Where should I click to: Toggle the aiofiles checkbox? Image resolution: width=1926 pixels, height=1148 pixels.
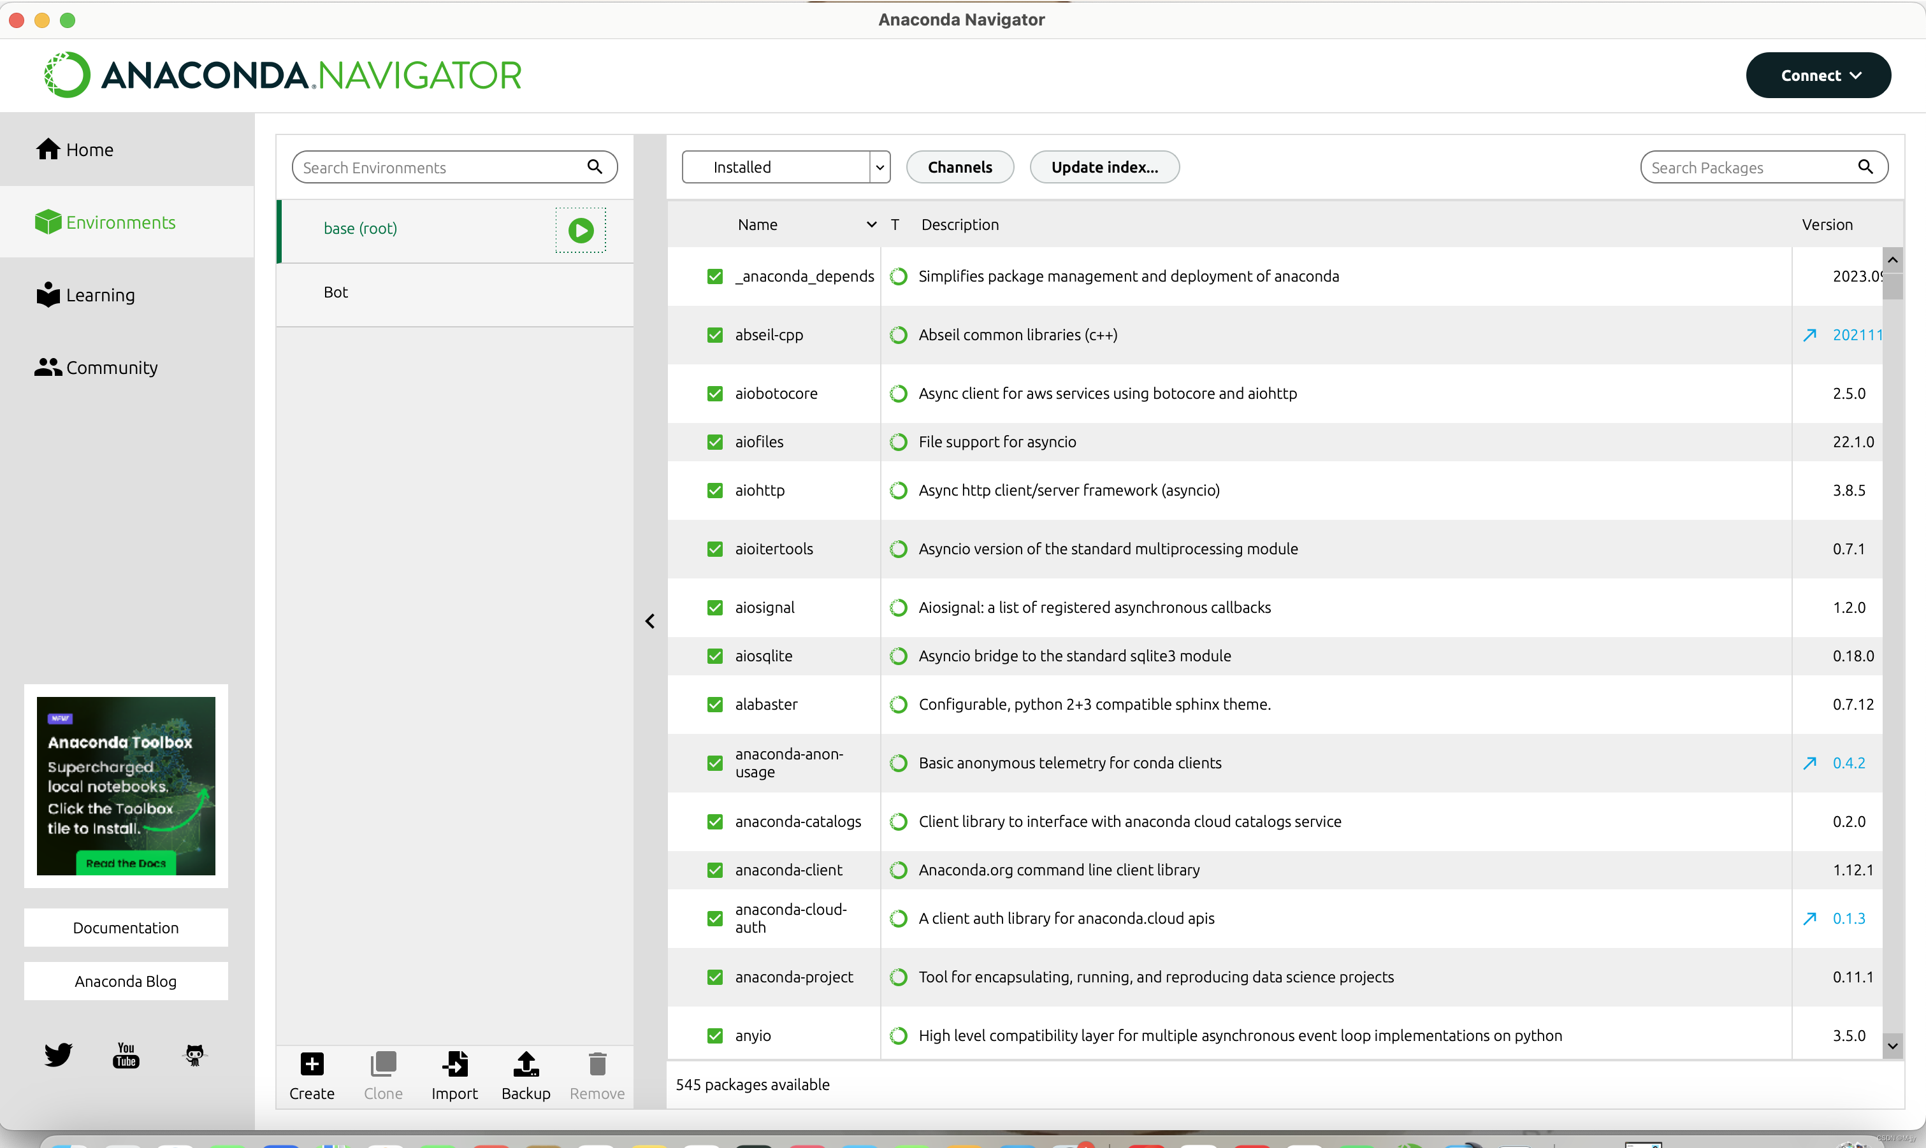715,441
